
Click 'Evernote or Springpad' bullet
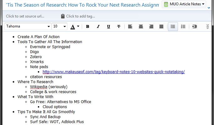click(x=50, y=47)
